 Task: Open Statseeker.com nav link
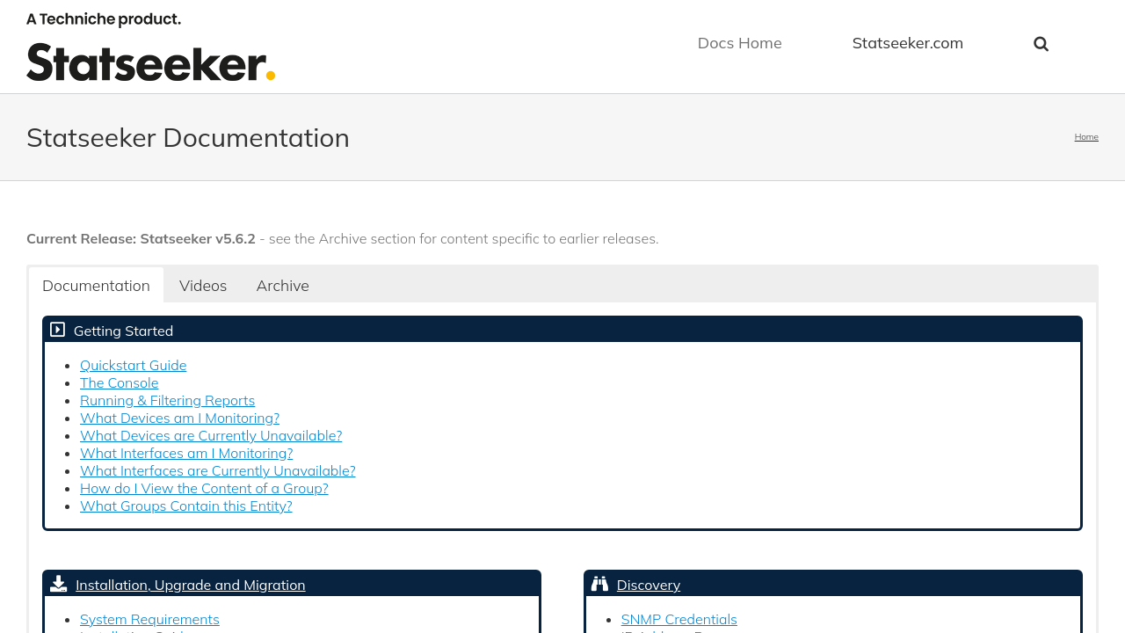point(908,43)
